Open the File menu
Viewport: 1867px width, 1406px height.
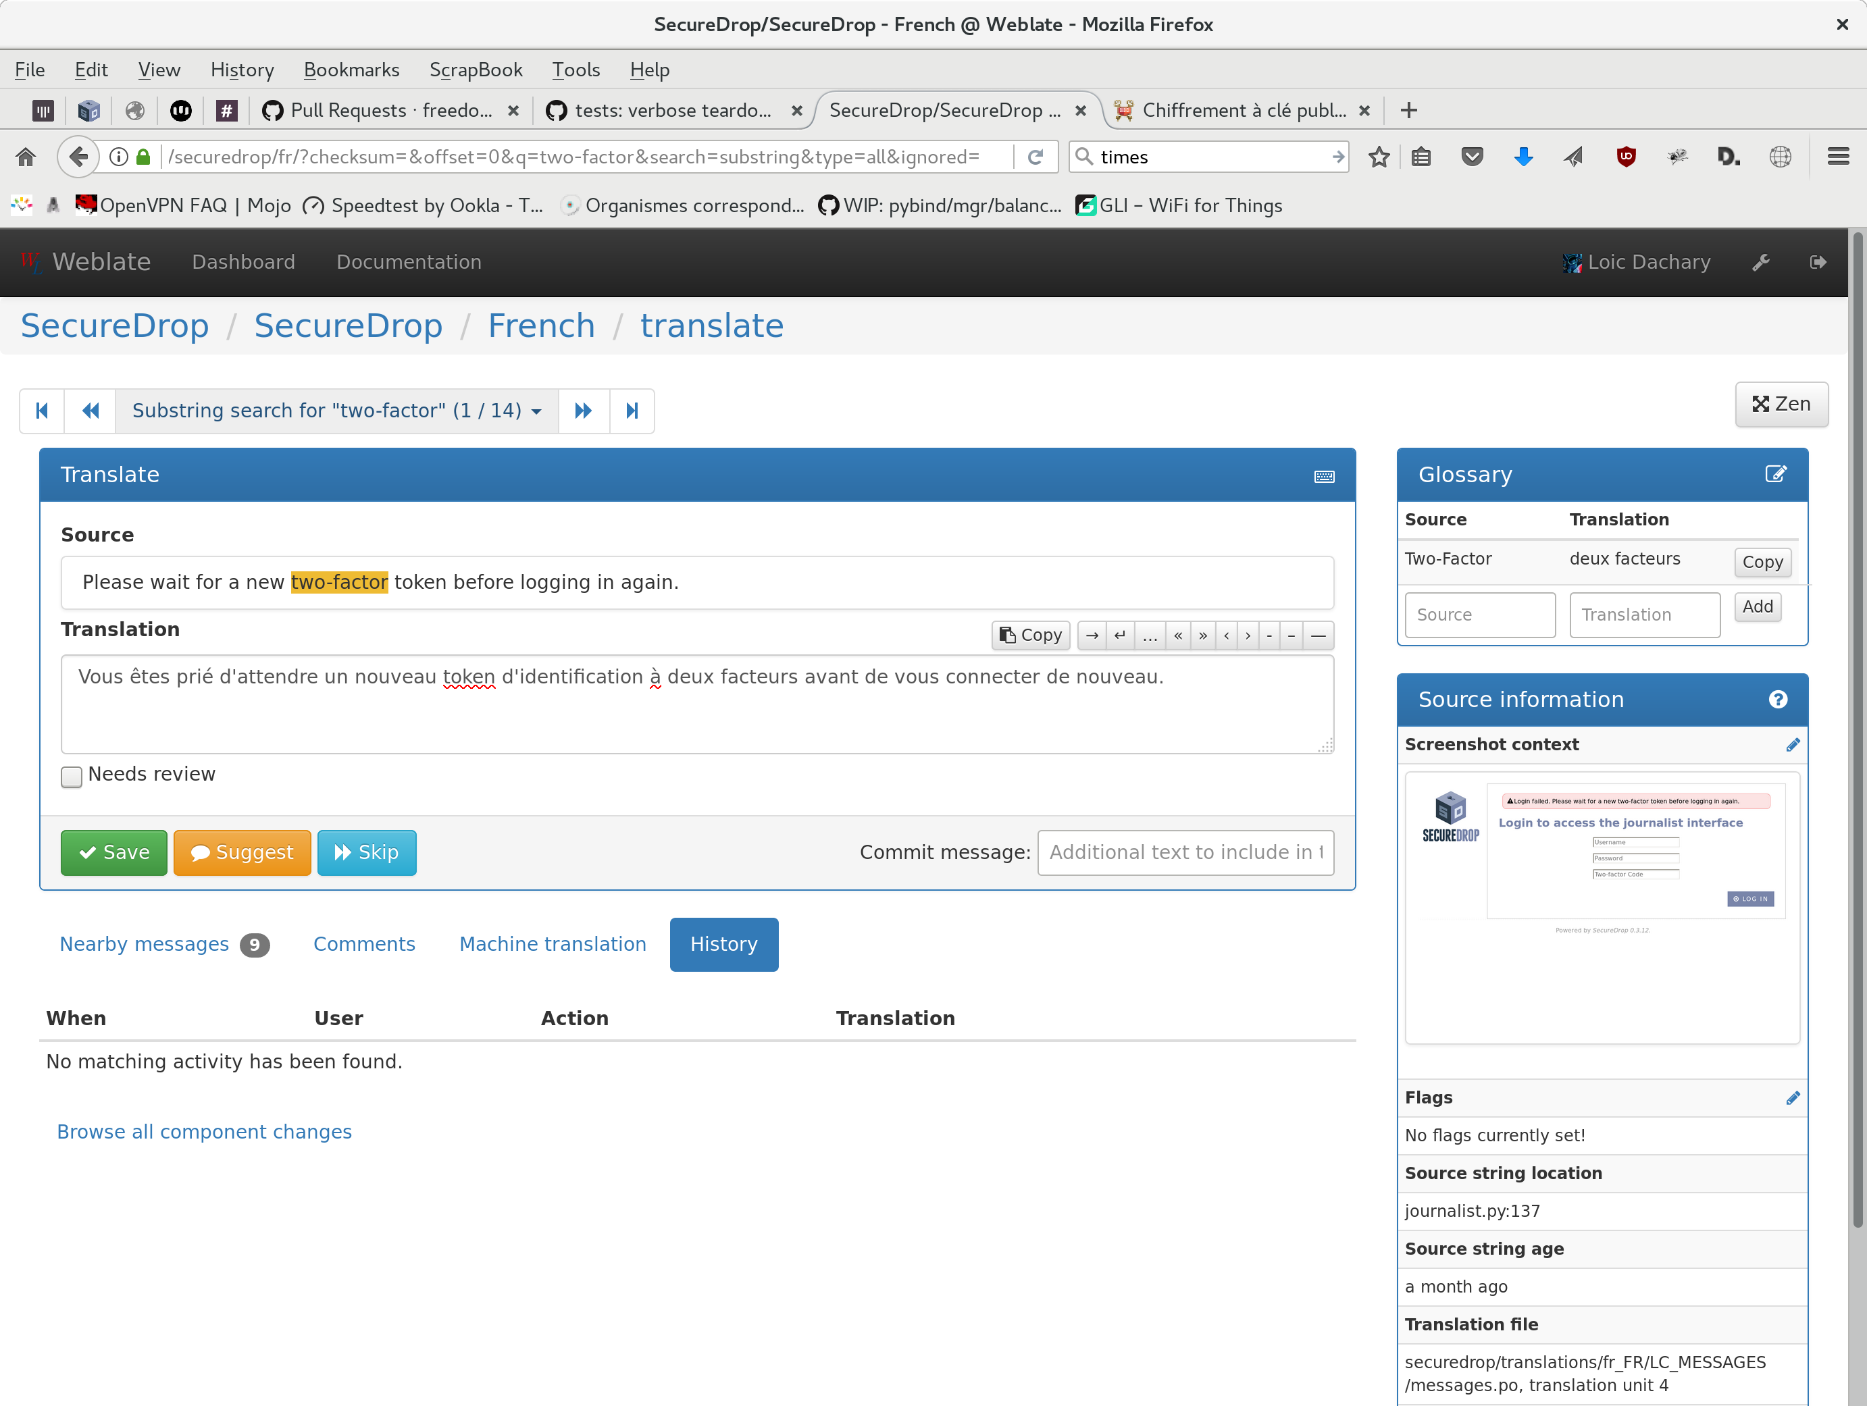pyautogui.click(x=30, y=70)
